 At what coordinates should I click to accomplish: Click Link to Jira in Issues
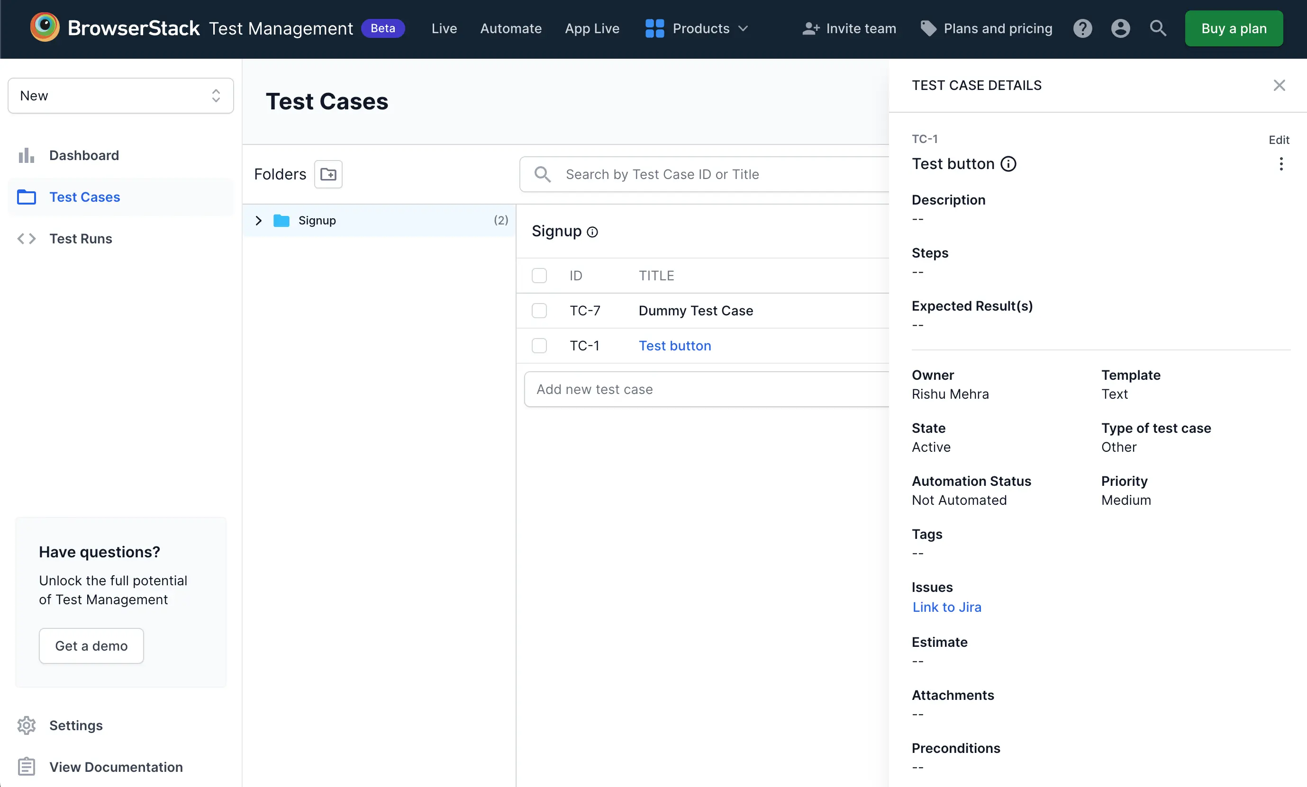pos(946,606)
